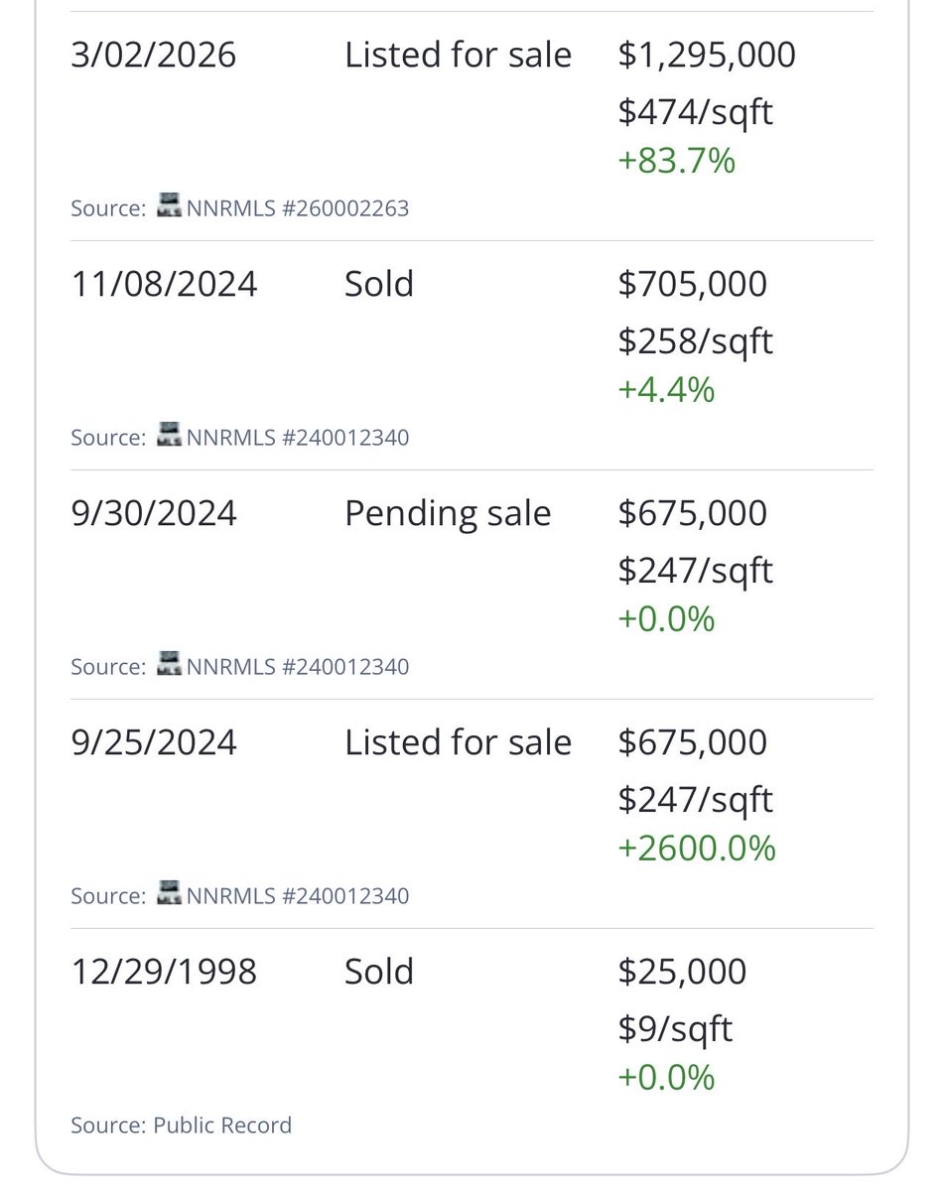Open NNRMLS #240012340 source under Pending sale

[x=297, y=666]
